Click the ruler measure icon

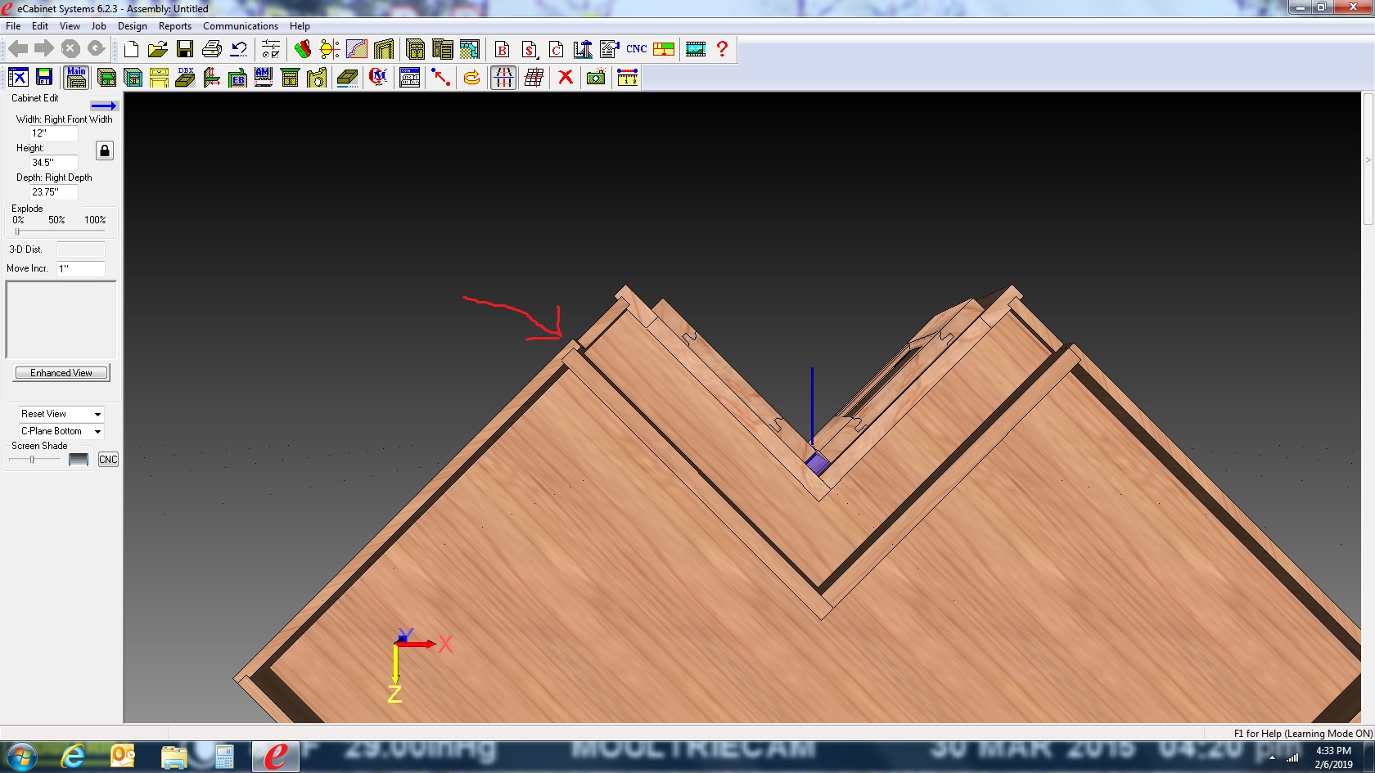(x=628, y=78)
